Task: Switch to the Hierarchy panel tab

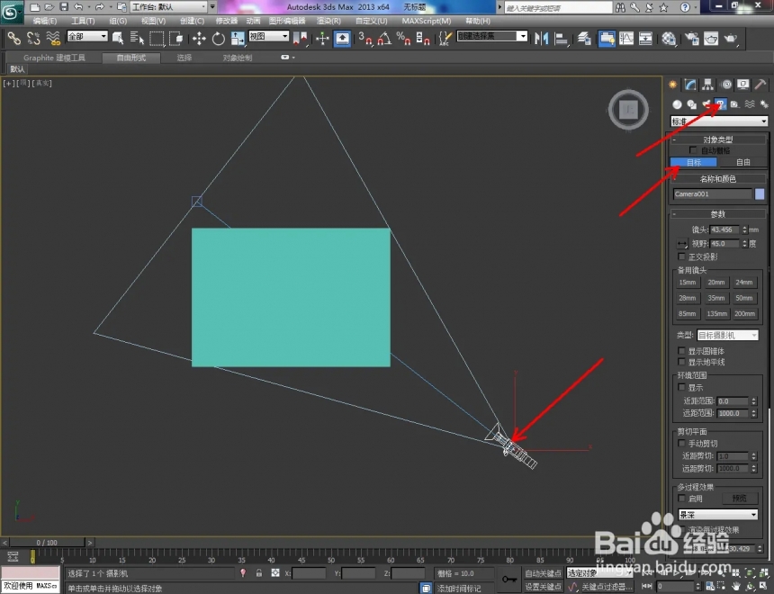Action: point(708,85)
